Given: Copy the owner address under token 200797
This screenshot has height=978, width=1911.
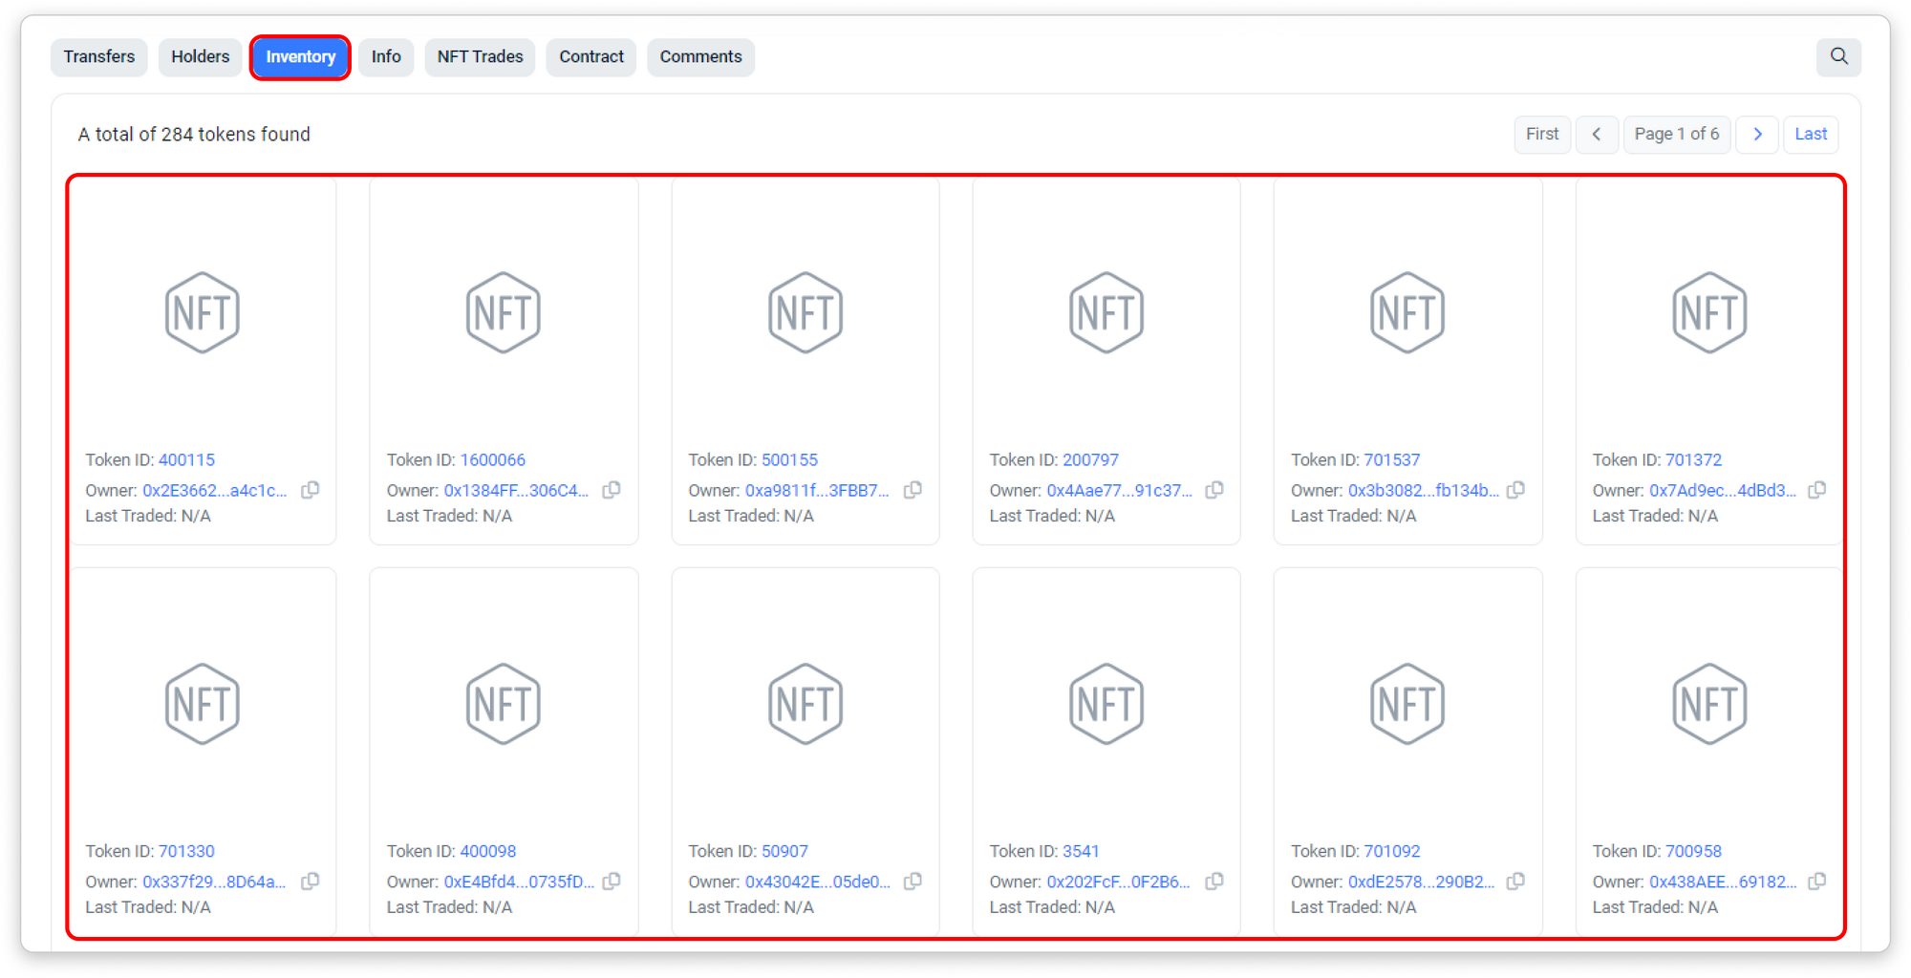Looking at the screenshot, I should (x=1214, y=490).
